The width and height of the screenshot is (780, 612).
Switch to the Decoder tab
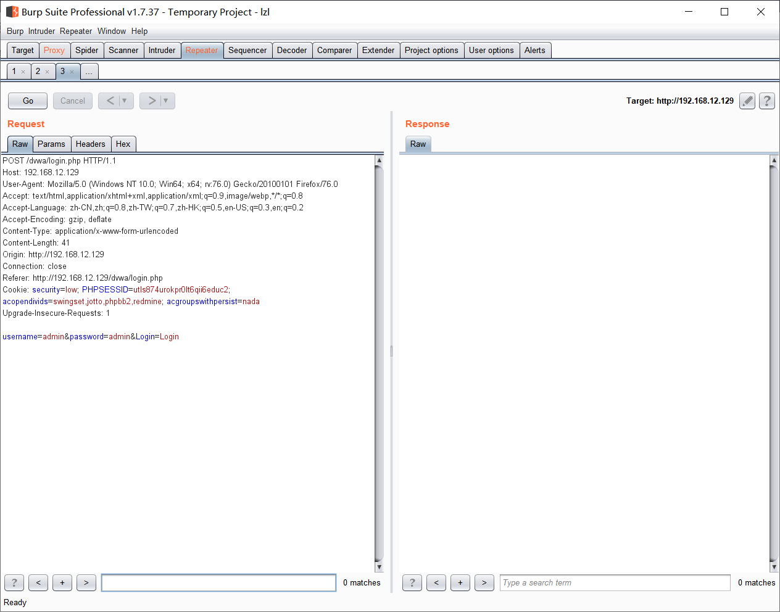[x=292, y=51]
